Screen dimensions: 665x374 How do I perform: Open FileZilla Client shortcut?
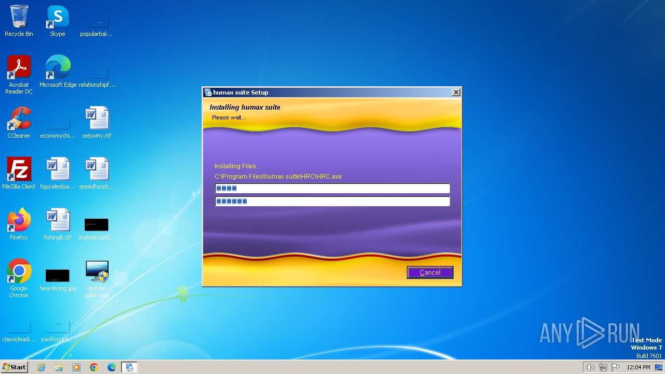pos(19,173)
